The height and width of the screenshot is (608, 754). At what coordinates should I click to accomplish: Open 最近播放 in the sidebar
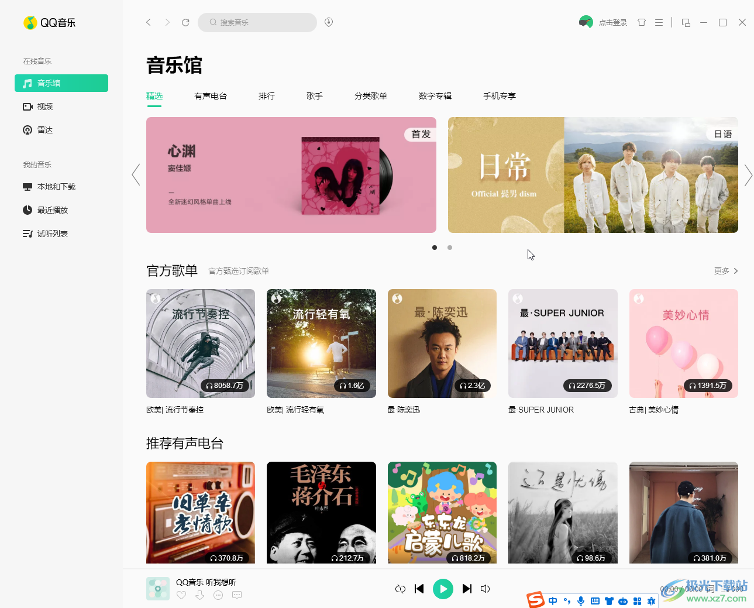61,210
